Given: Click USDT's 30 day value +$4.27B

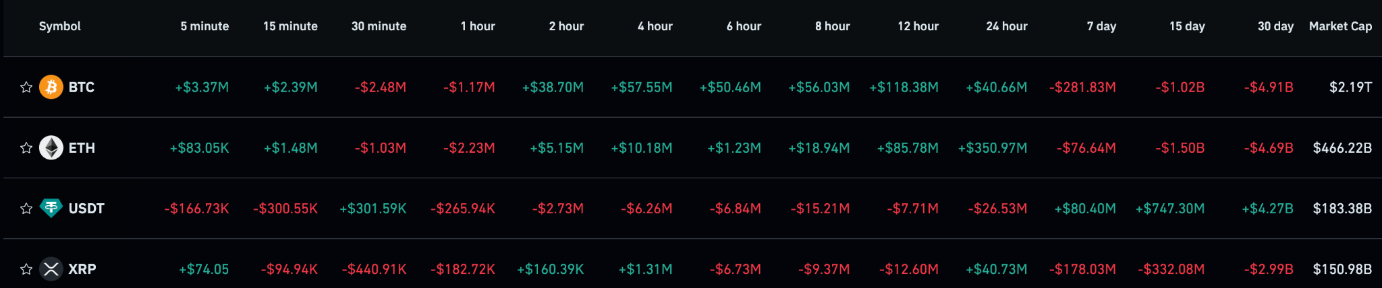Looking at the screenshot, I should pos(1267,209).
